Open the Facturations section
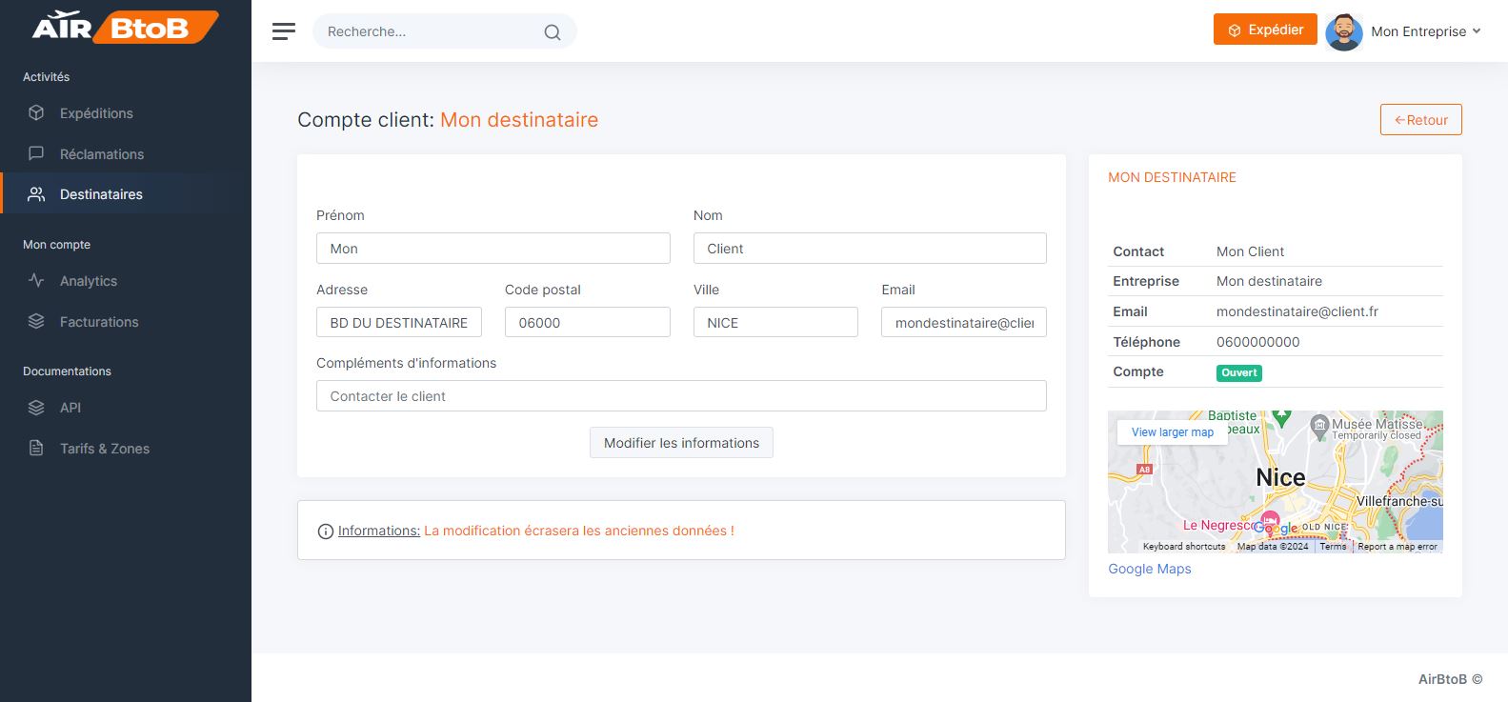The image size is (1508, 702). pos(99,322)
